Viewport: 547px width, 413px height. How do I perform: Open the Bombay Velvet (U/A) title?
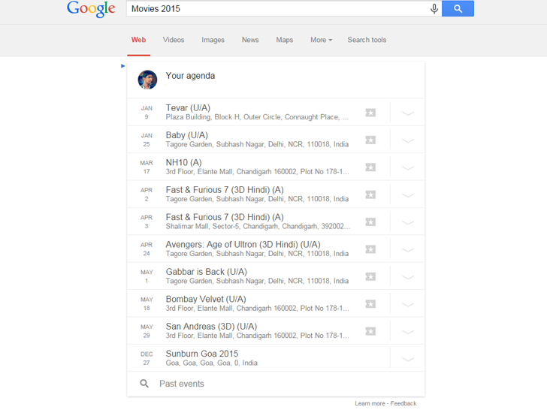pyautogui.click(x=206, y=299)
